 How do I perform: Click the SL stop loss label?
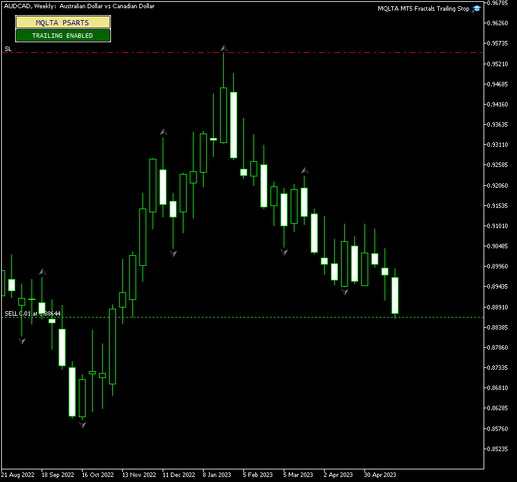coord(8,48)
